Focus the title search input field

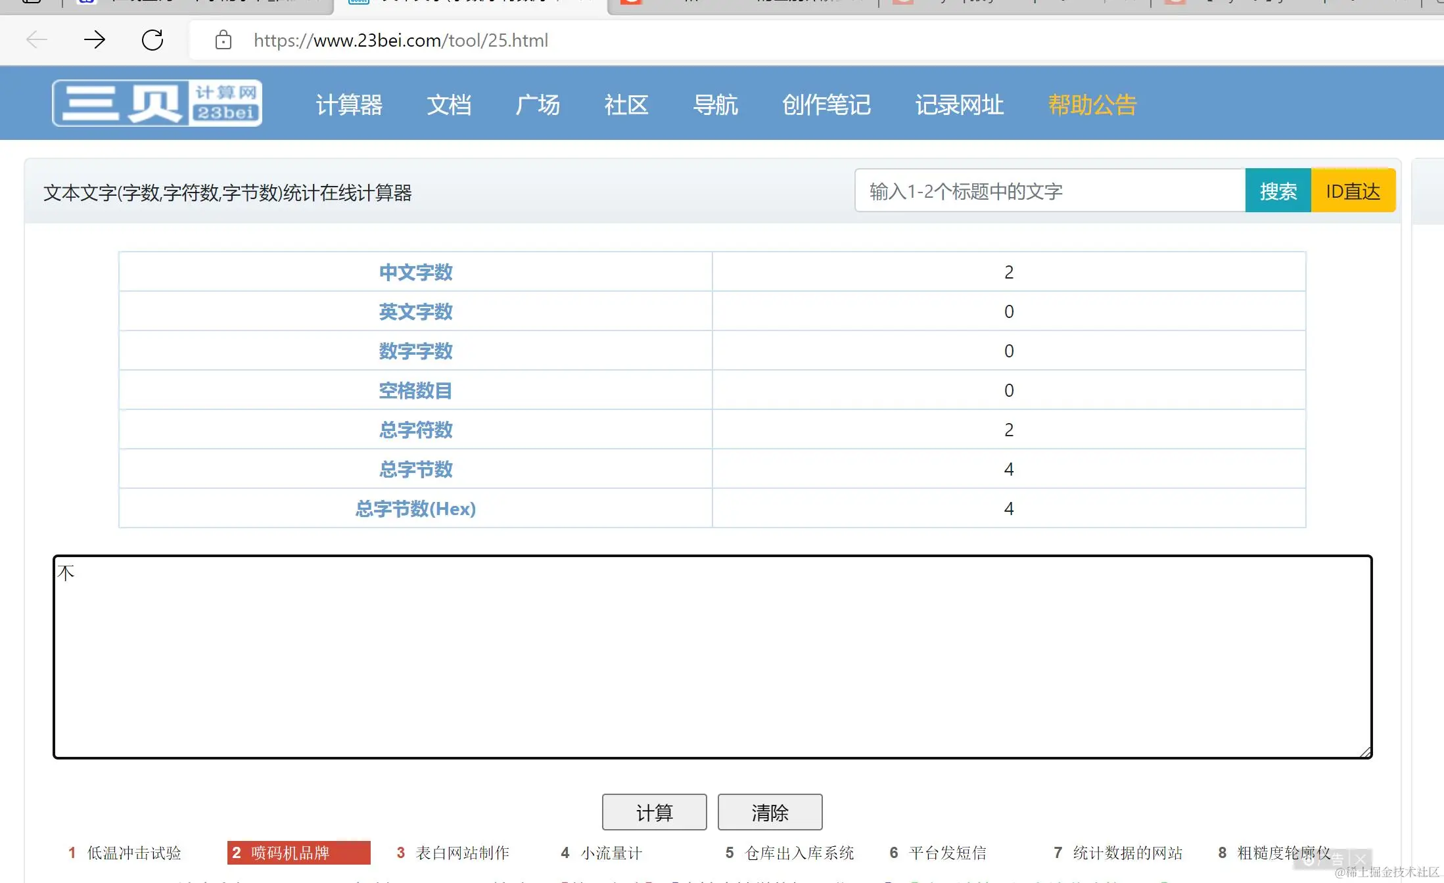[x=1050, y=191]
